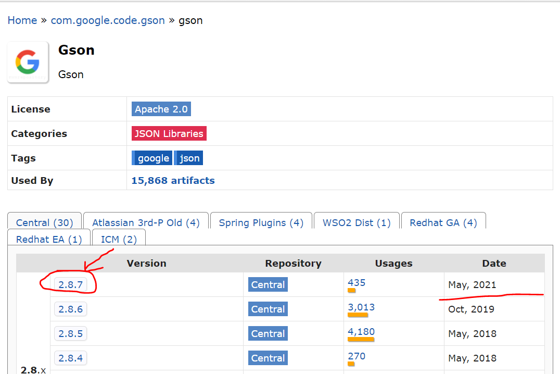This screenshot has width=560, height=374.
Task: Open the 3,013 usages link
Action: (x=361, y=307)
